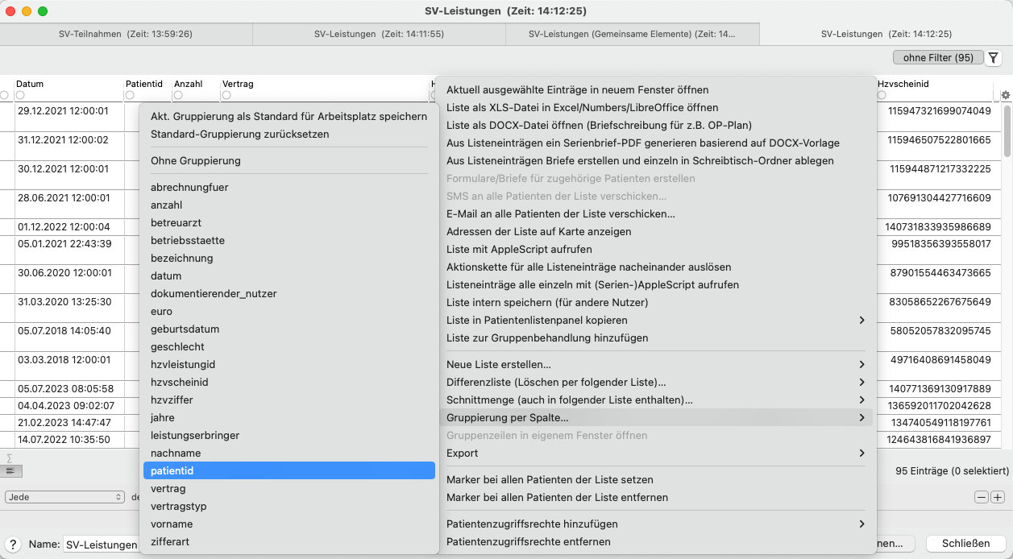This screenshot has width=1013, height=559.
Task: Toggle the search circle under Patientid column
Action: 130,95
